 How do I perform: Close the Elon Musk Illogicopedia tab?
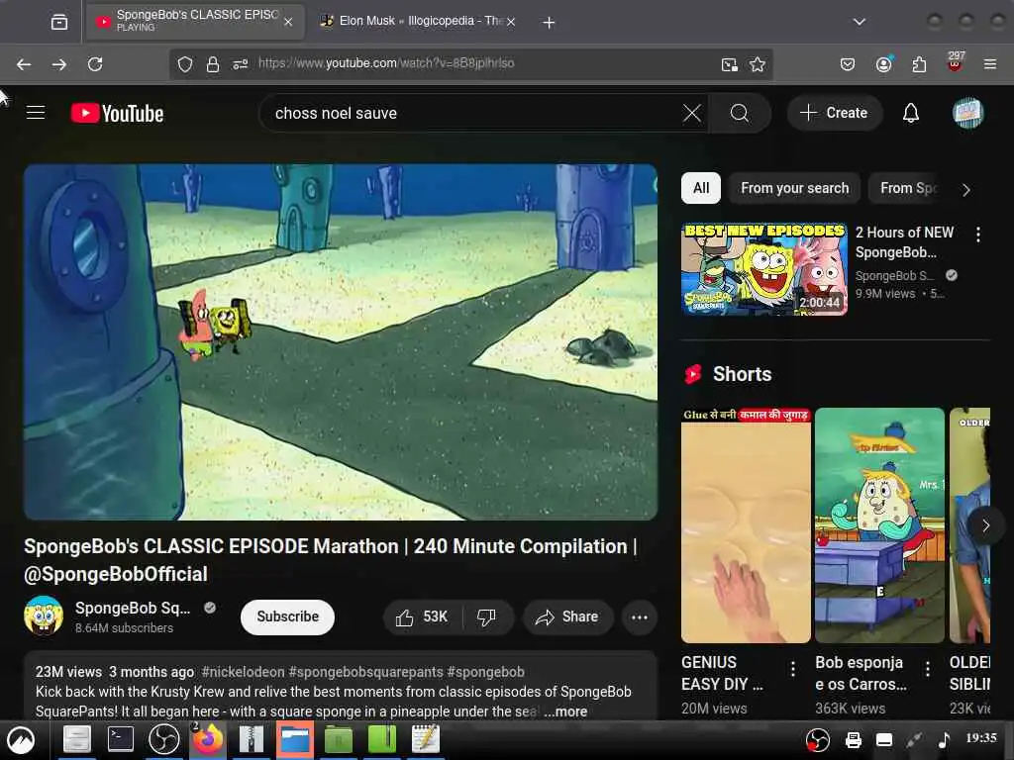(x=511, y=22)
